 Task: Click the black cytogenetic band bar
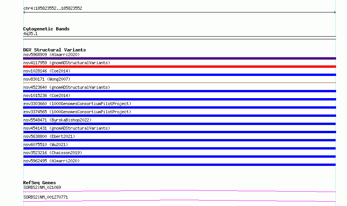[x=179, y=38]
